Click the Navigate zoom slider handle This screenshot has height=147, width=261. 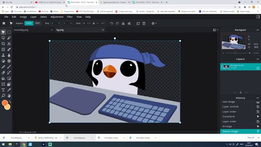coord(235,53)
